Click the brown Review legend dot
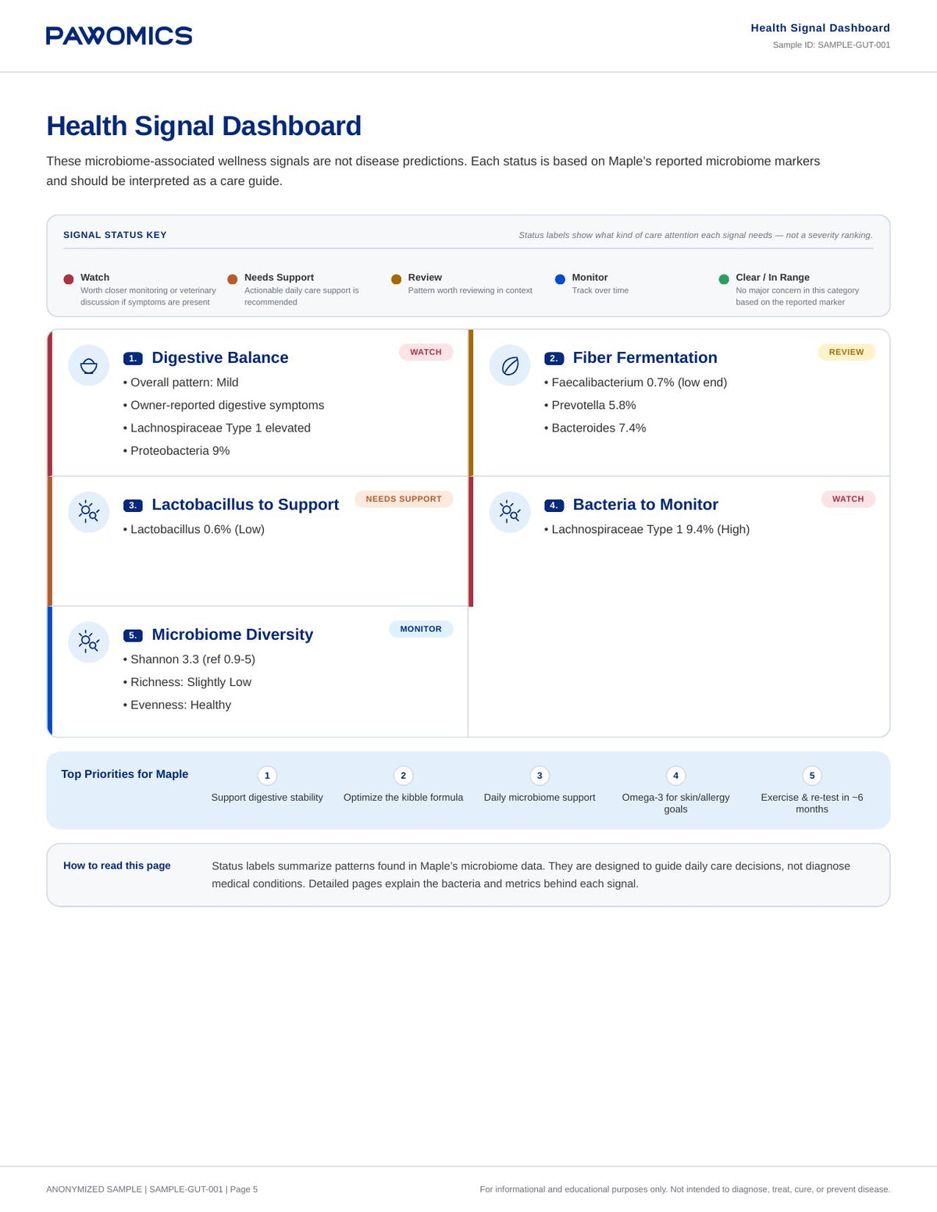 coord(396,279)
